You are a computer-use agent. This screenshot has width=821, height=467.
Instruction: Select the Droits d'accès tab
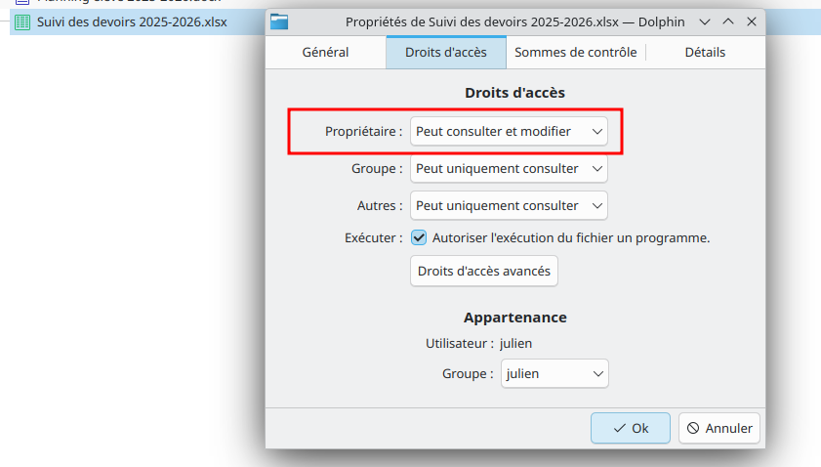[445, 53]
